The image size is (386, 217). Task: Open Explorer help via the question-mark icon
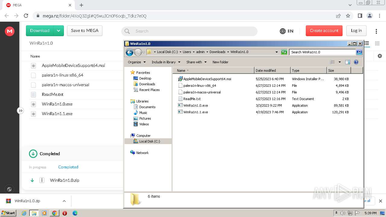(356, 62)
